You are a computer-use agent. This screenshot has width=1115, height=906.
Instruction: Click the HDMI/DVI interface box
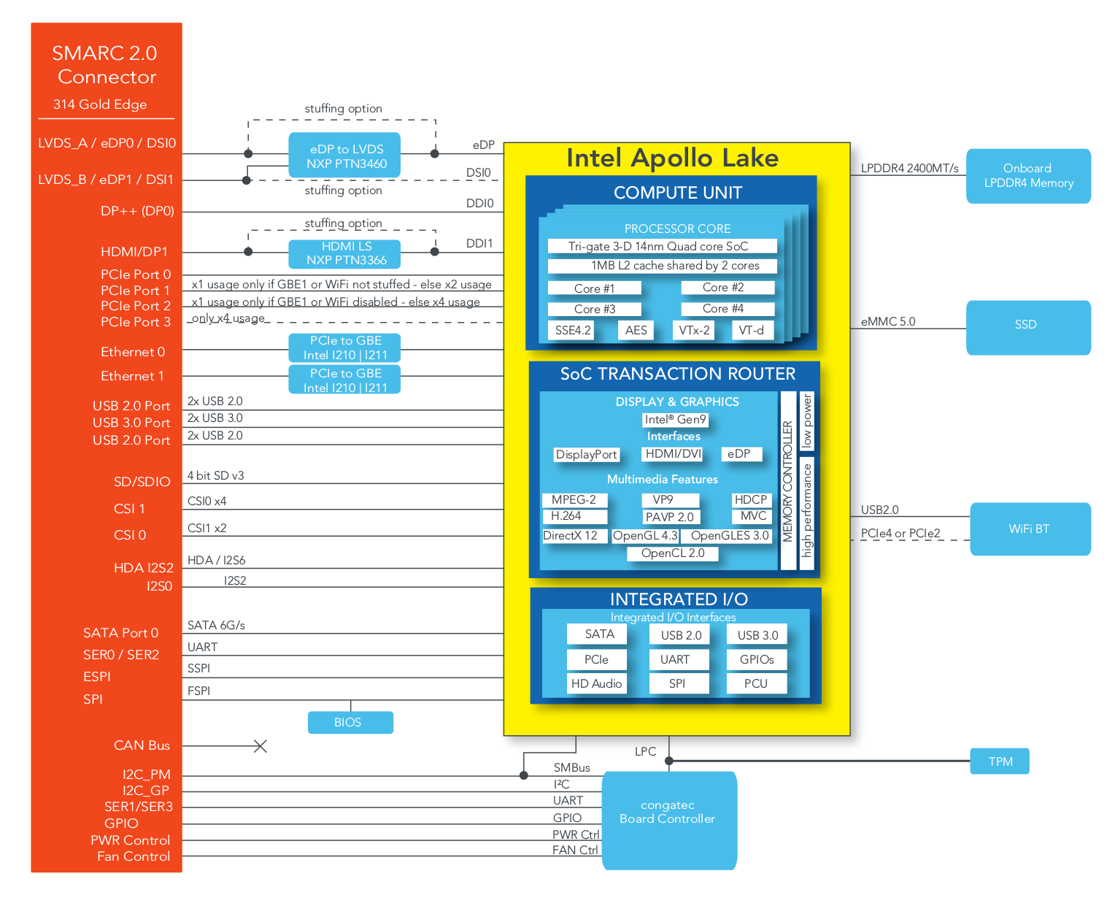(x=674, y=453)
